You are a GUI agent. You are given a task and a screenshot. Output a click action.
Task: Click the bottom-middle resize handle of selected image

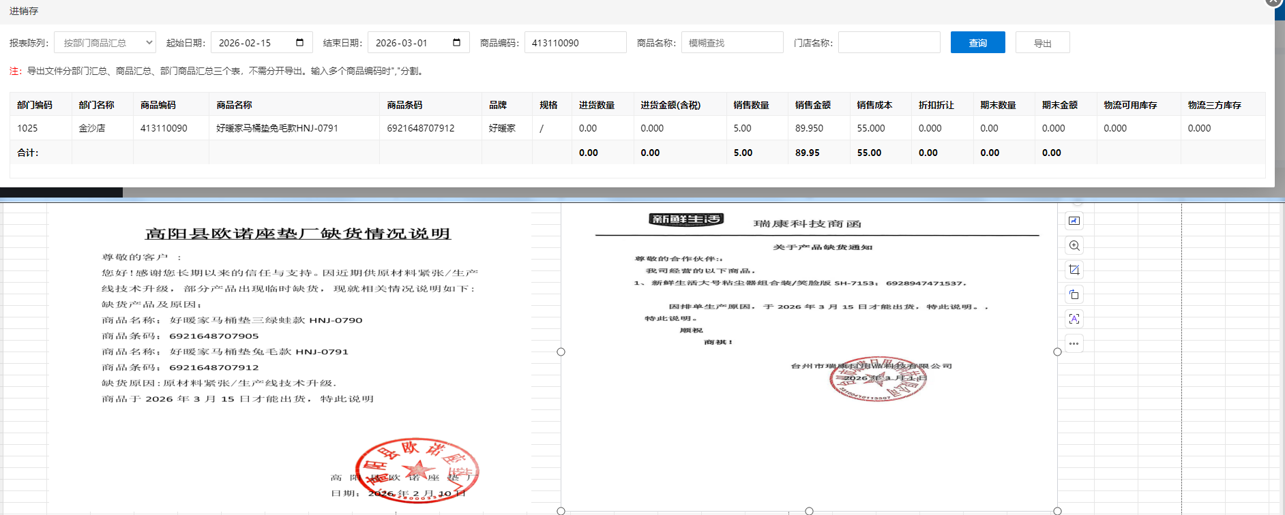point(809,511)
